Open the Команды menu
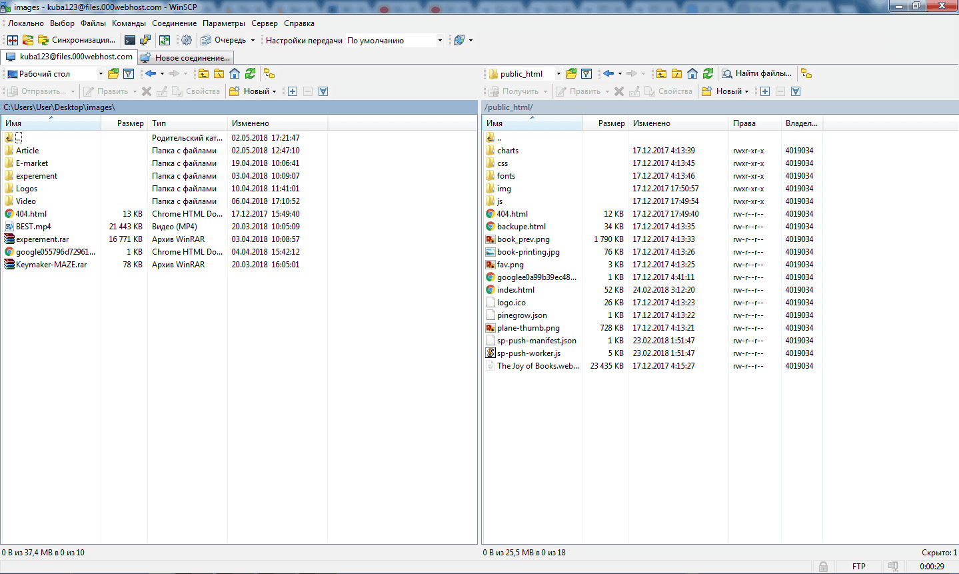 click(129, 23)
